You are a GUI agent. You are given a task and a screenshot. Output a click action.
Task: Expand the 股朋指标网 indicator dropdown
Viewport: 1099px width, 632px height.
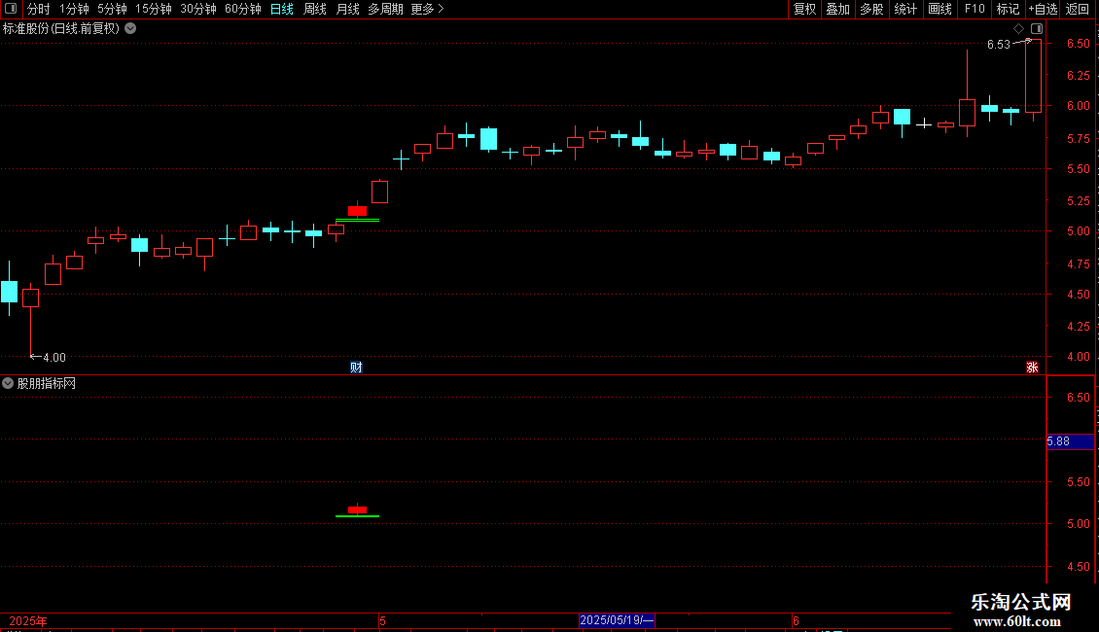pyautogui.click(x=8, y=383)
